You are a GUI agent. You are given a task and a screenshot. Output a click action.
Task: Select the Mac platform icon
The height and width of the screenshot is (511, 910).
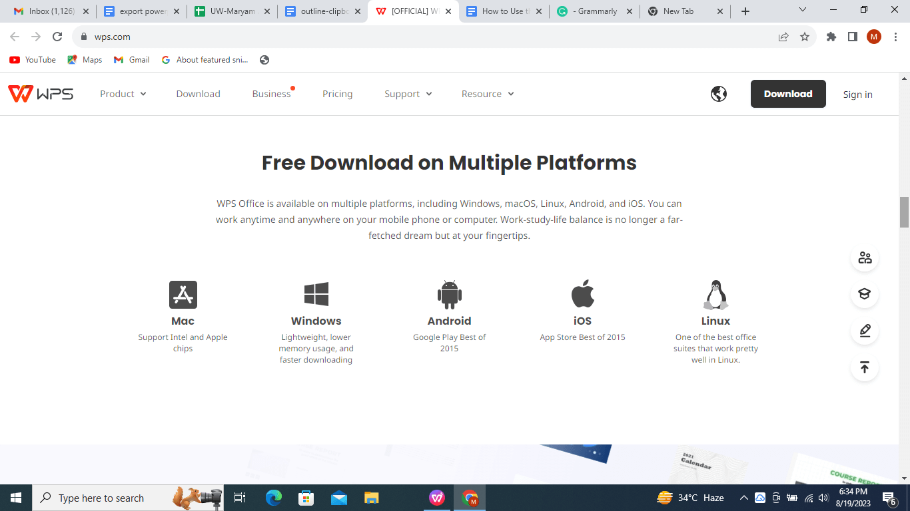[x=183, y=293]
